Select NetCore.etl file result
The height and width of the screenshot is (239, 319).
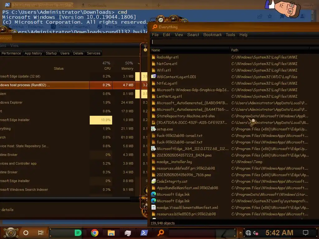point(167,64)
